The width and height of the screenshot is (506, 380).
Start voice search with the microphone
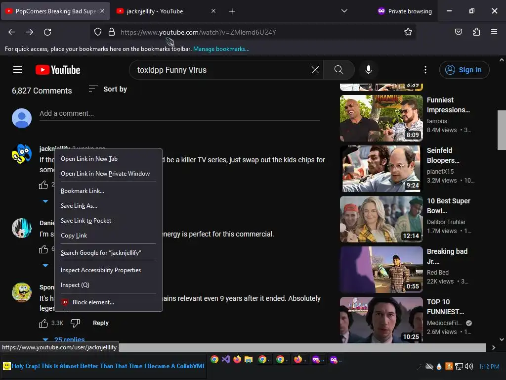pyautogui.click(x=369, y=70)
